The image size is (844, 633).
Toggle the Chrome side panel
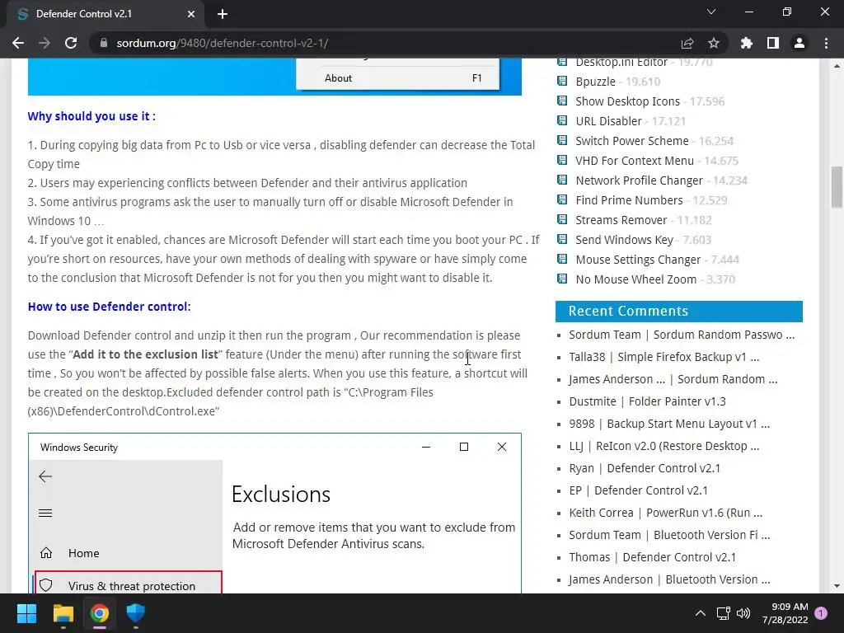point(773,43)
